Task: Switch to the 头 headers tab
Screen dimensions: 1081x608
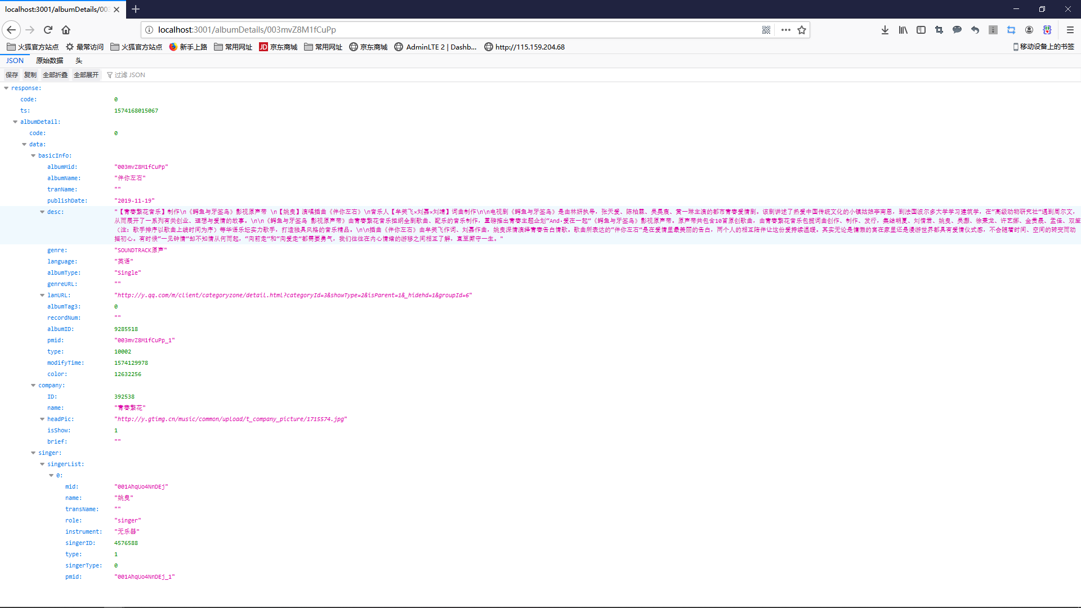Action: [79, 61]
